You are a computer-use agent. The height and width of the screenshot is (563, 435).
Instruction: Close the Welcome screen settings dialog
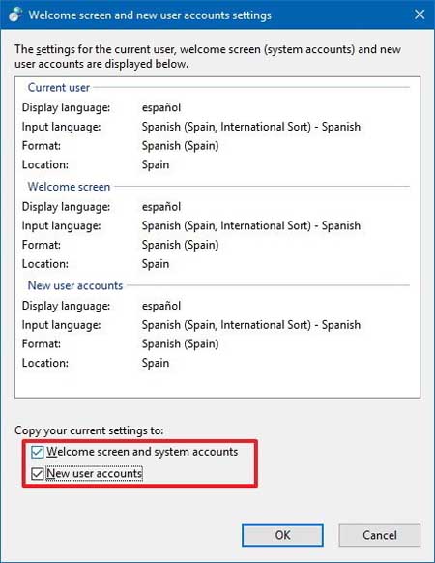pyautogui.click(x=420, y=15)
